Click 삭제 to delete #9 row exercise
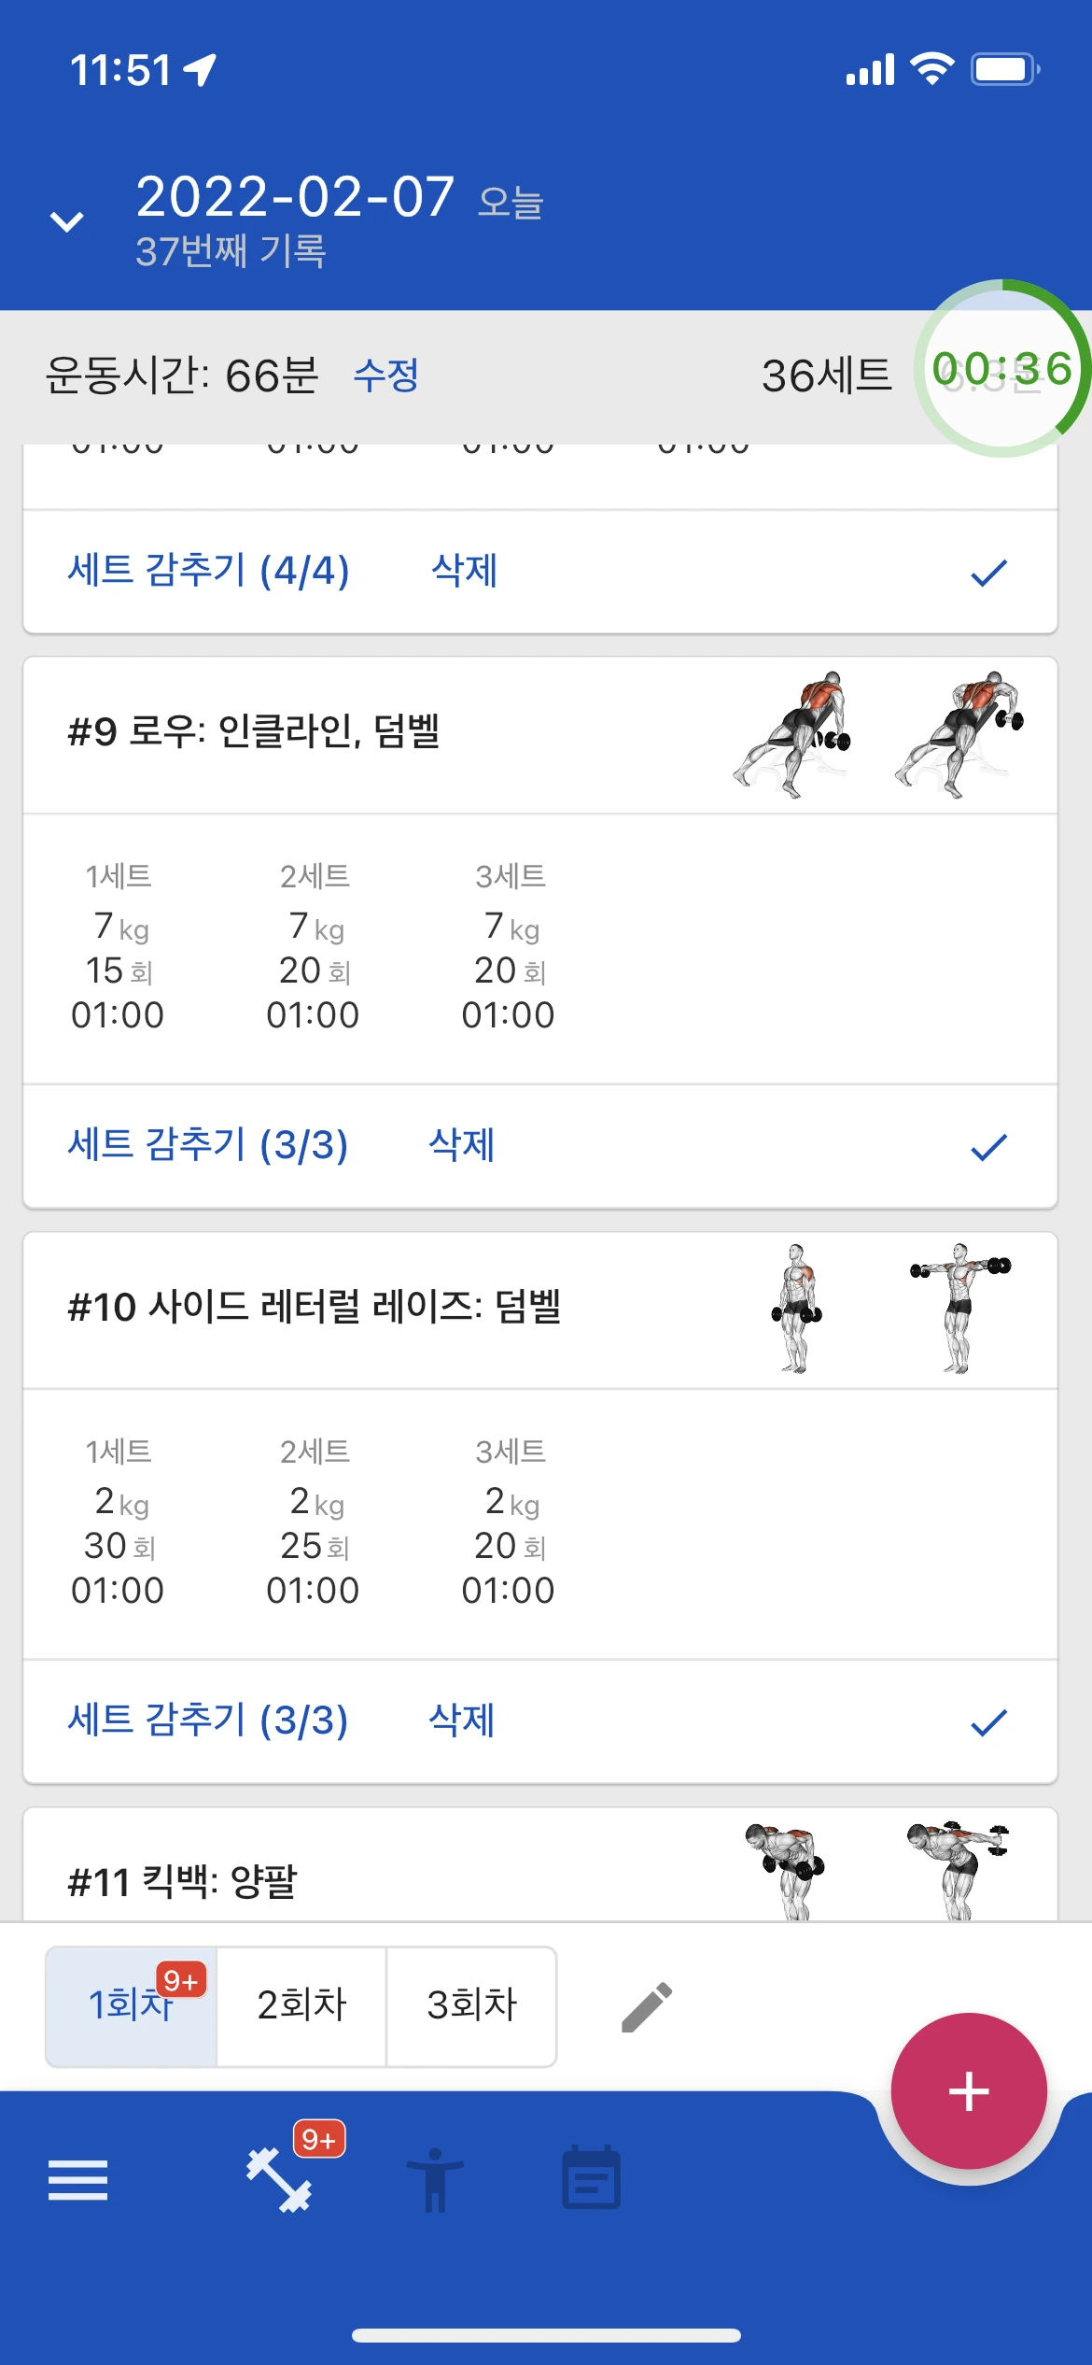 (462, 1145)
